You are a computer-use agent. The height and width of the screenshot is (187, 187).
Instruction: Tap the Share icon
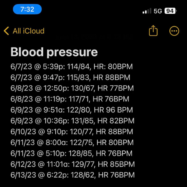pyautogui.click(x=153, y=31)
